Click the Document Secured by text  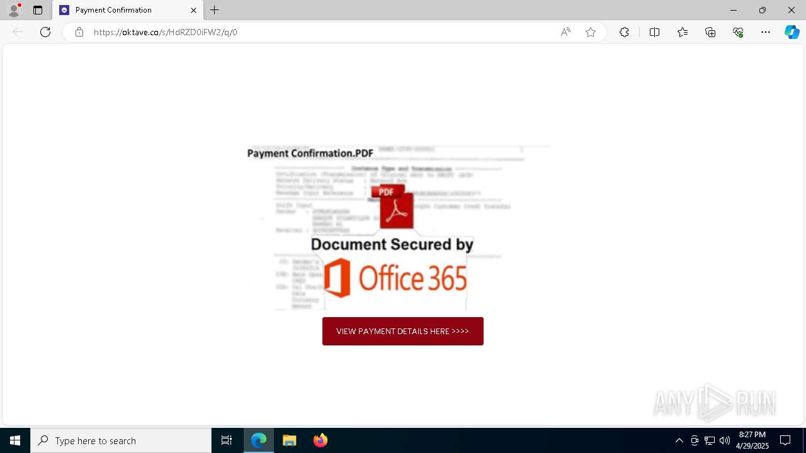392,244
